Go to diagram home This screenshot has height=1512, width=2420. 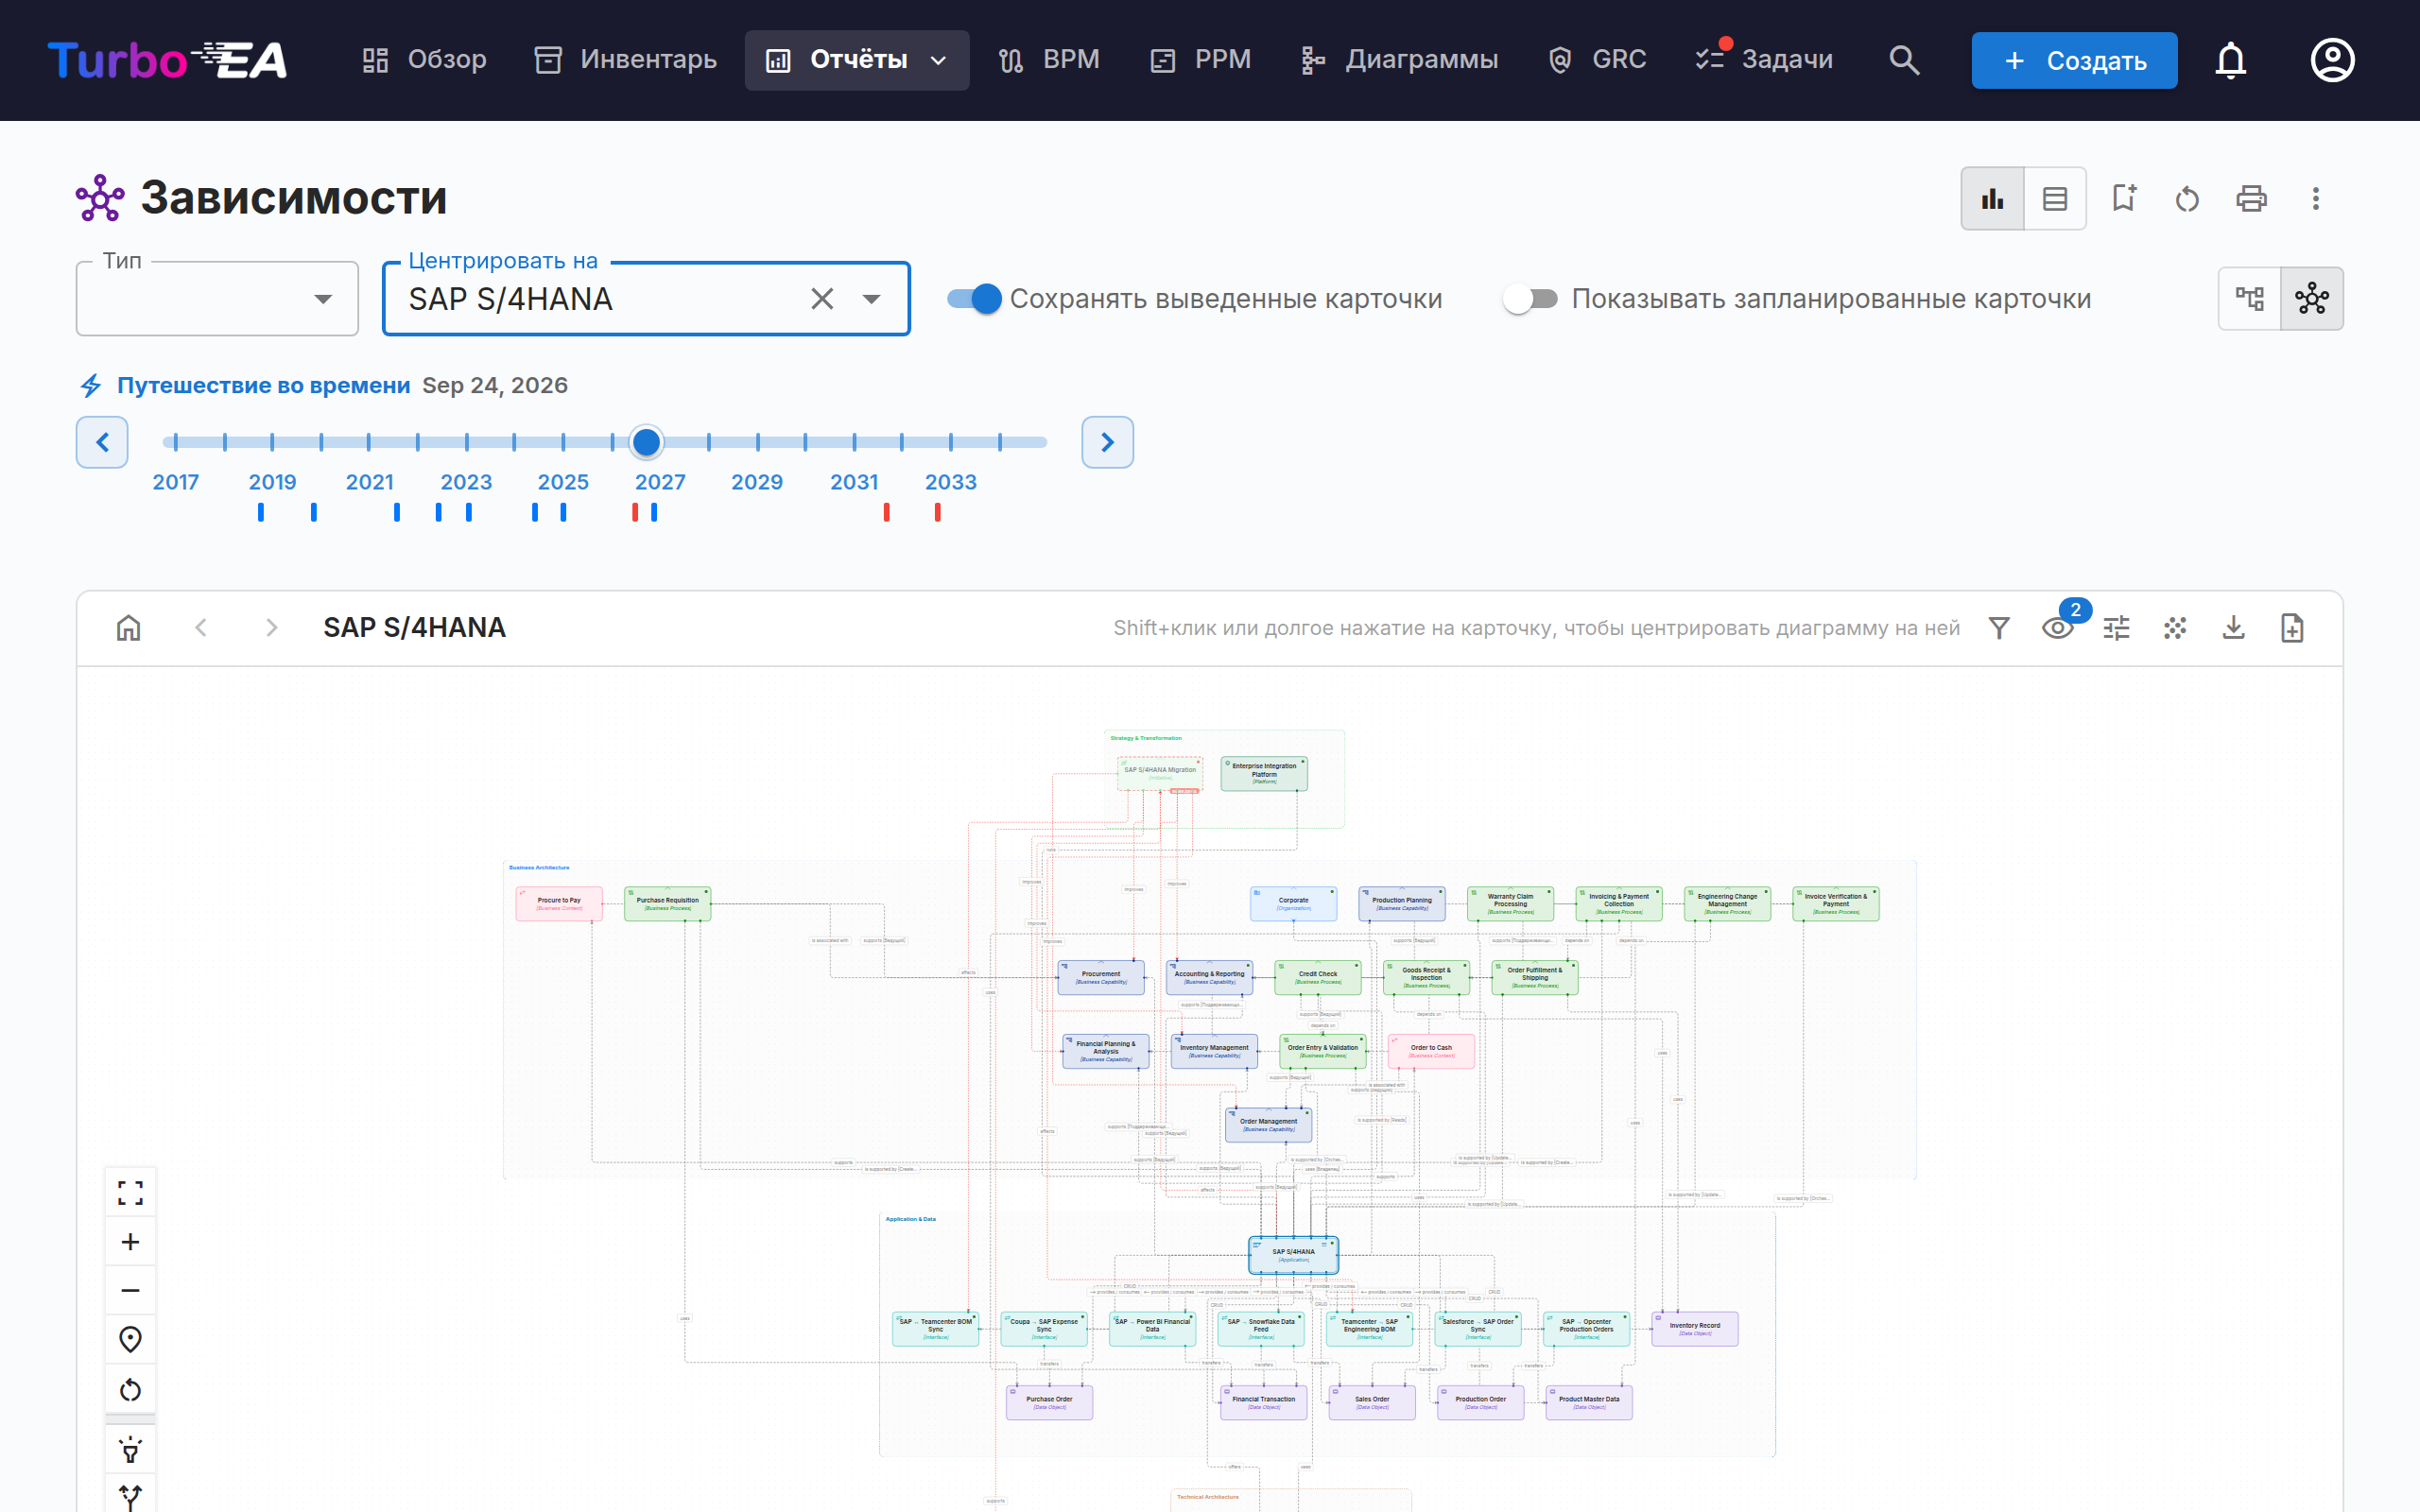point(129,628)
